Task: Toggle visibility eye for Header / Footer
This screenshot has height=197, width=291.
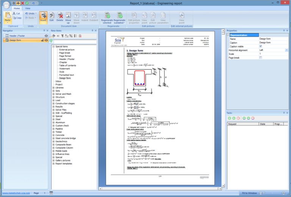Action: [x=46, y=35]
